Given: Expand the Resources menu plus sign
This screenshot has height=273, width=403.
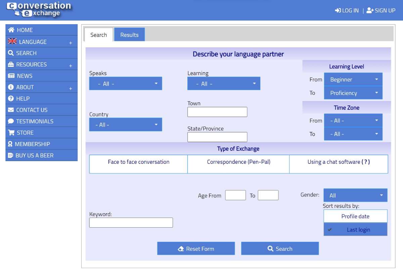Looking at the screenshot, I should pyautogui.click(x=71, y=66).
